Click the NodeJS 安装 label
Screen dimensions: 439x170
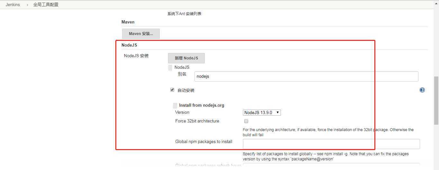[x=136, y=56]
